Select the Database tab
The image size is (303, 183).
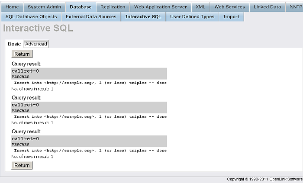click(x=81, y=7)
